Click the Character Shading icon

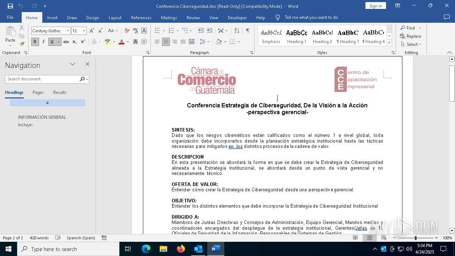point(135,42)
